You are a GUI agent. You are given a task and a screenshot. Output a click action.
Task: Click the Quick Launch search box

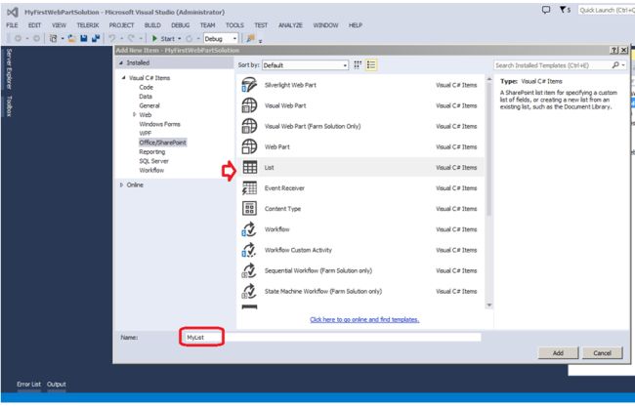coord(607,10)
